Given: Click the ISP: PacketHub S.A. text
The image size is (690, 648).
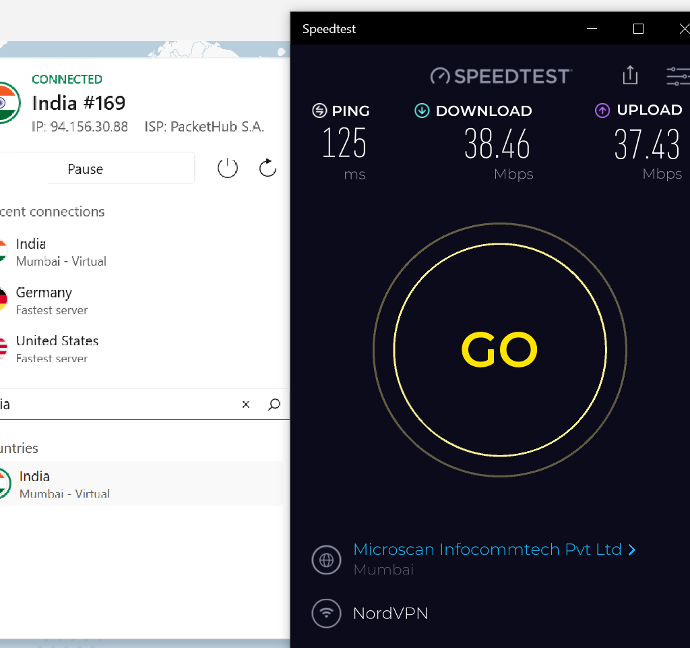Looking at the screenshot, I should pyautogui.click(x=204, y=127).
